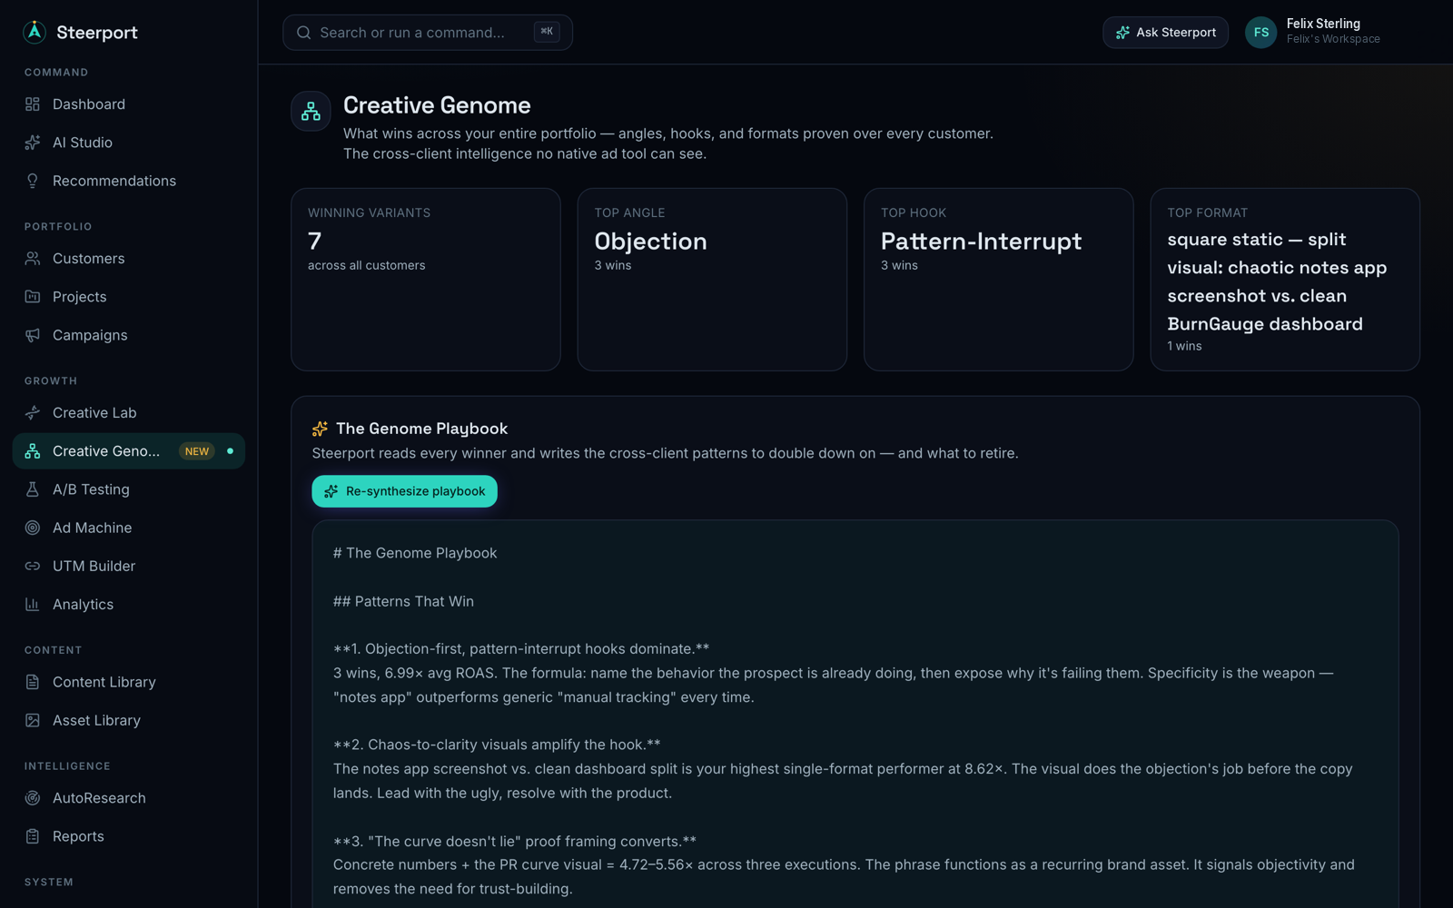
Task: Select the UTM Builder link icon
Action: click(x=33, y=566)
